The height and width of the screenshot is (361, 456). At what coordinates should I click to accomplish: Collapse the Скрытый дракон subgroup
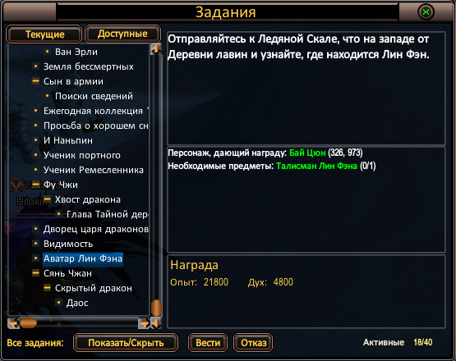pos(47,288)
